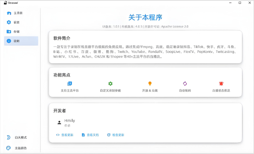The height and width of the screenshot is (154, 254).
Task: Click the clock refresh icon by 检查更新
Action: pos(109,135)
